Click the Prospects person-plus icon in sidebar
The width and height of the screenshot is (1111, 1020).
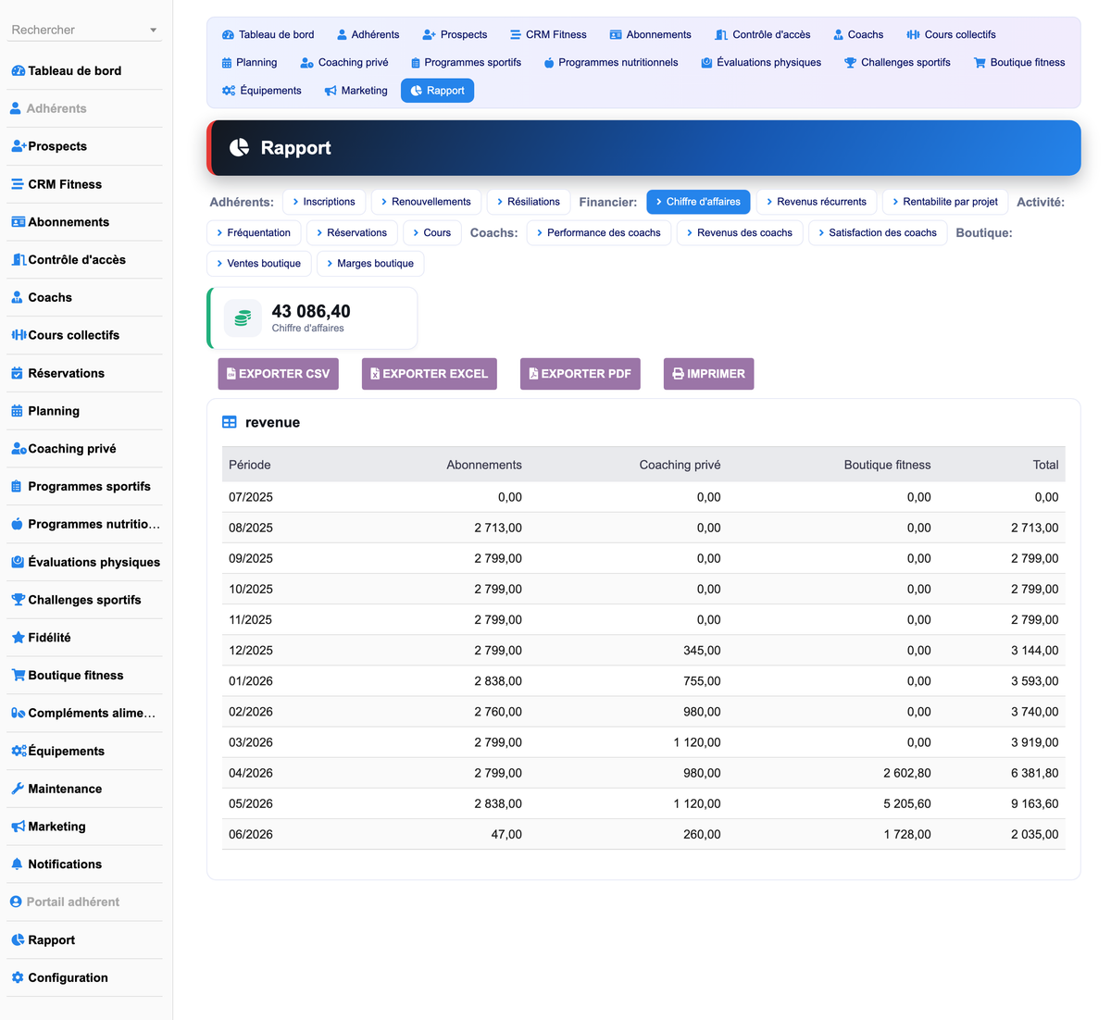pos(18,146)
